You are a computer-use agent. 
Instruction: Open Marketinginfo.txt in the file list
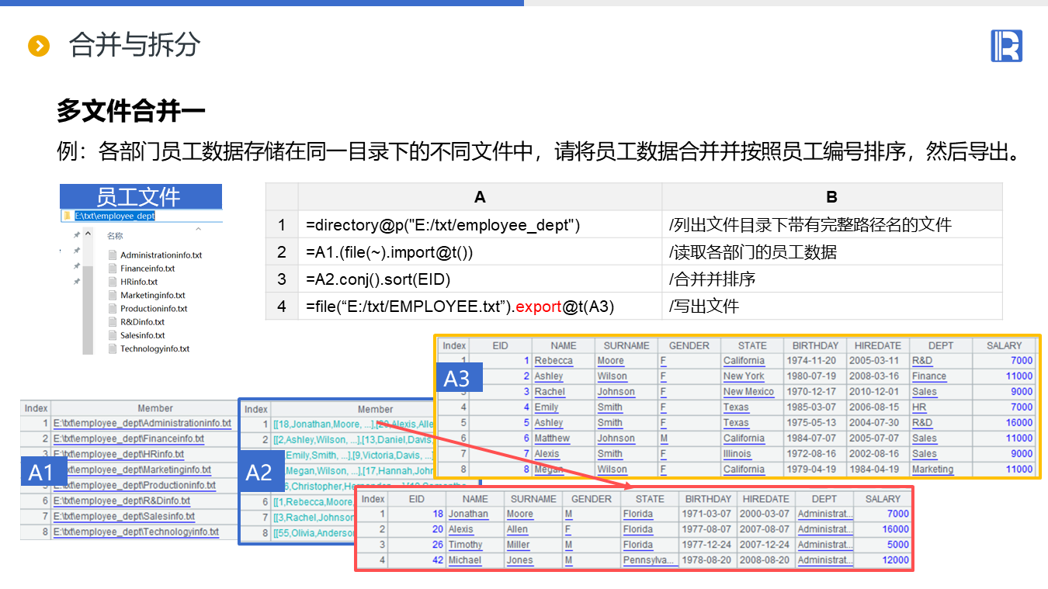[152, 295]
